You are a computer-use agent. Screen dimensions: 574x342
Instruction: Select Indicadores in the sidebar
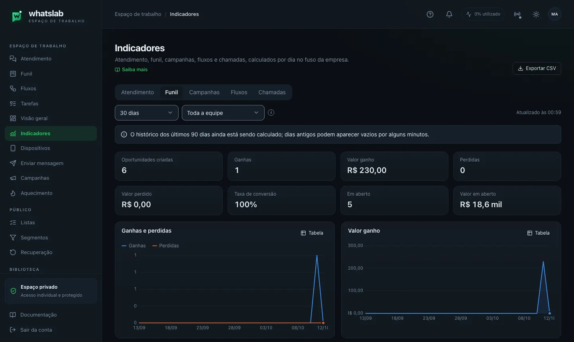click(51, 133)
